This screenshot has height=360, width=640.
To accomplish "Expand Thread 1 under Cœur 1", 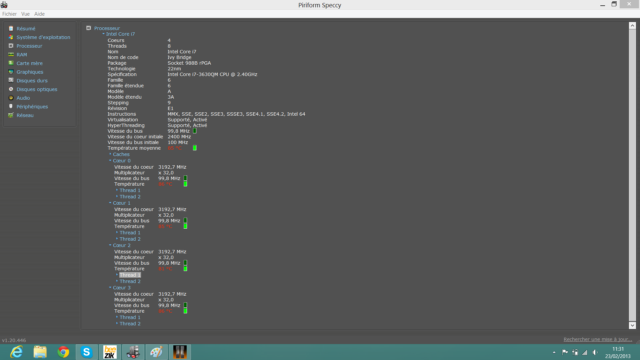I will [x=117, y=232].
